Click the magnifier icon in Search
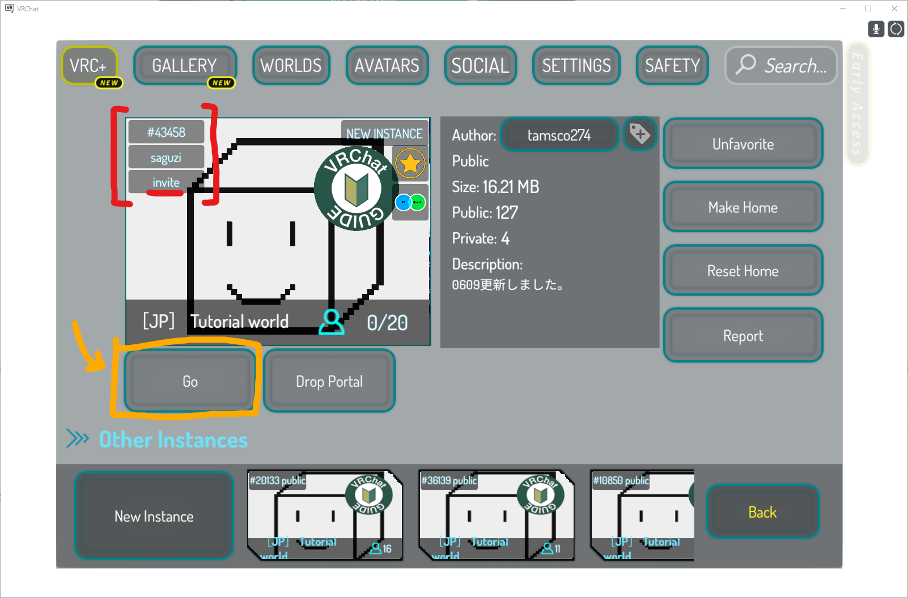Viewport: 908px width, 598px height. [746, 65]
